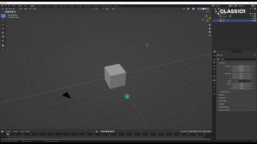
Task: Open the Output properties tab icon
Action: tap(214, 63)
